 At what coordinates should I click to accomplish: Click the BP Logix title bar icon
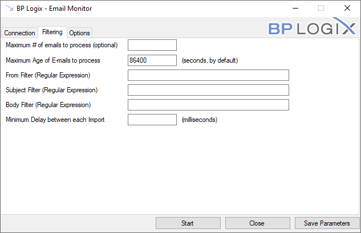pyautogui.click(x=10, y=9)
